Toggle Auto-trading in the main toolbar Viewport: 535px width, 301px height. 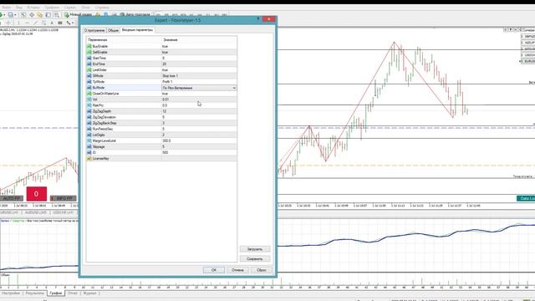coord(135,15)
